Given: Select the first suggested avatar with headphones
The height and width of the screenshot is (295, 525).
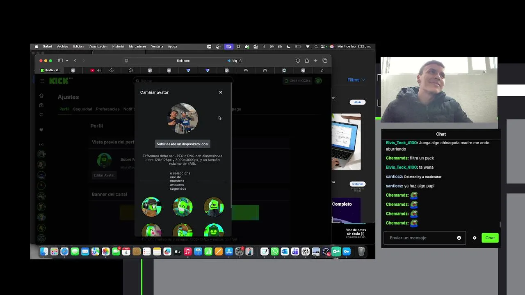Looking at the screenshot, I should [x=151, y=206].
